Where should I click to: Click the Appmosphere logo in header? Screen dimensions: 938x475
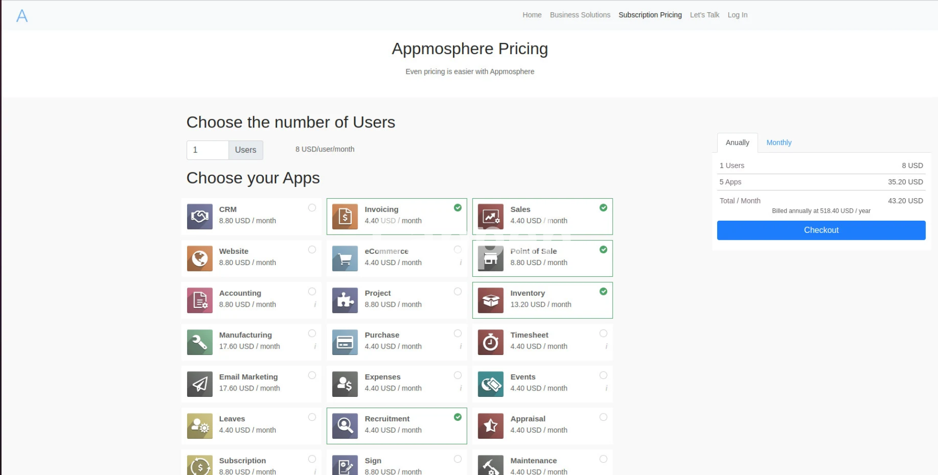[x=22, y=16]
